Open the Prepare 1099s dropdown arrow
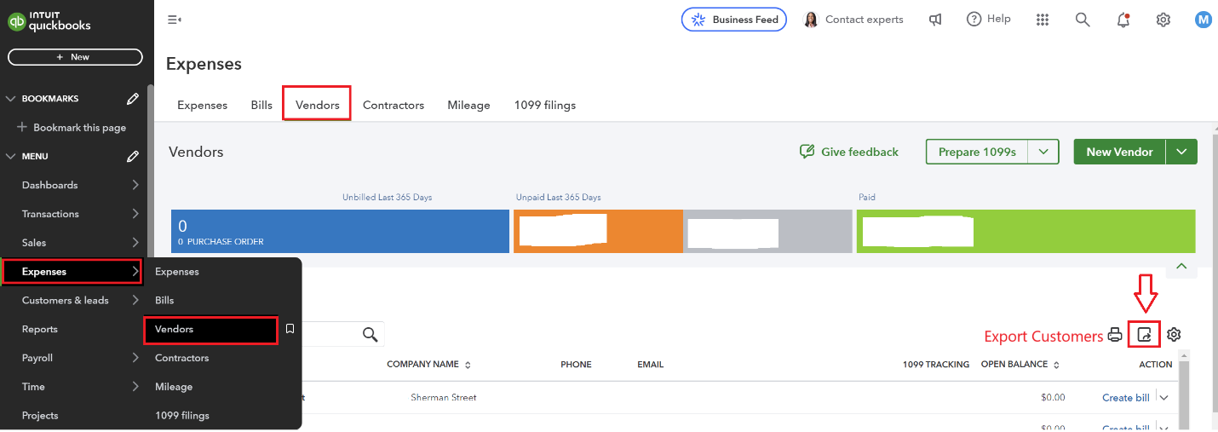The height and width of the screenshot is (432, 1218). [x=1043, y=152]
